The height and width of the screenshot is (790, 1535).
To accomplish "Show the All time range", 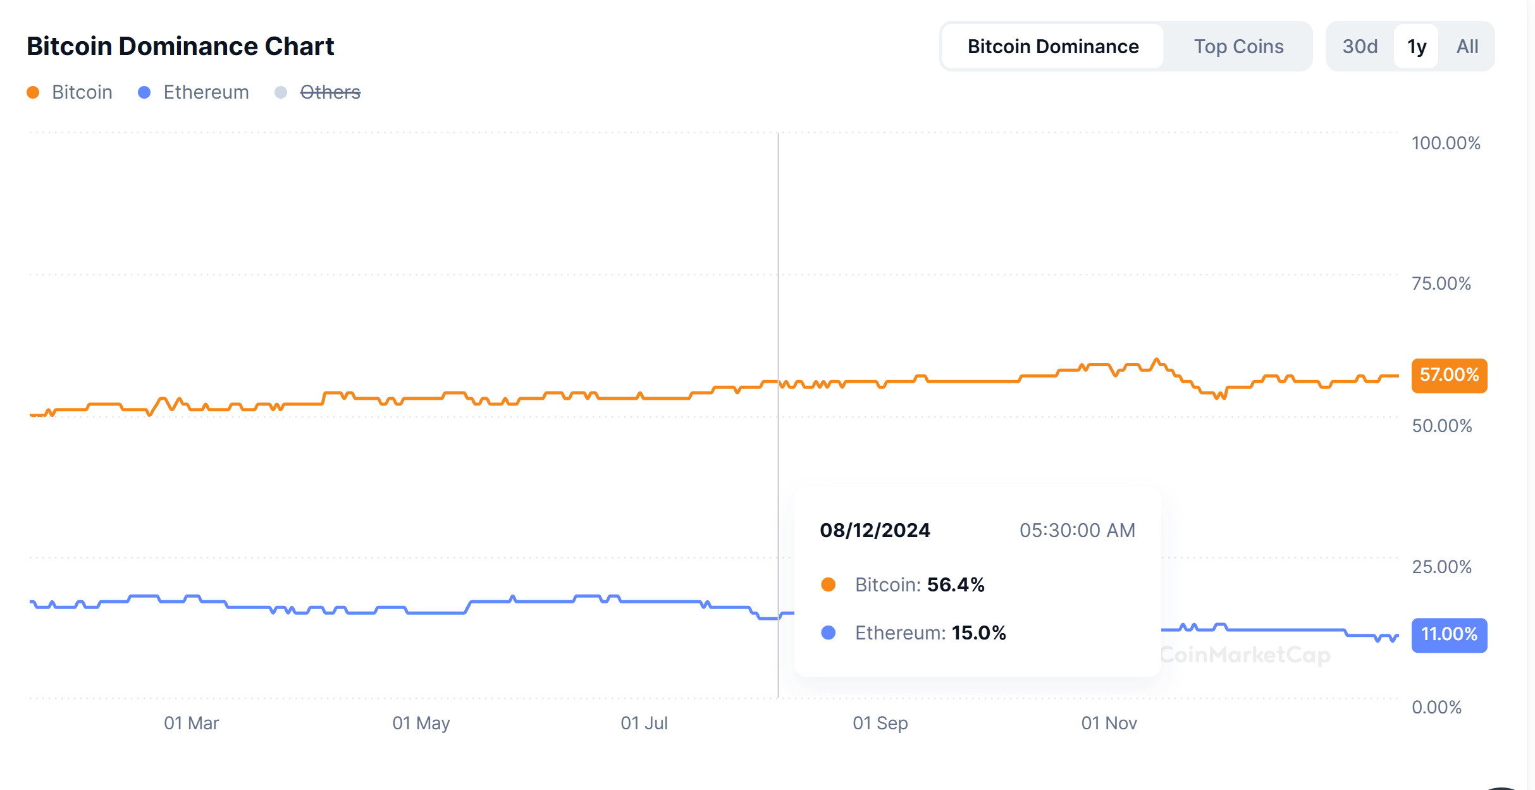I will (1467, 46).
